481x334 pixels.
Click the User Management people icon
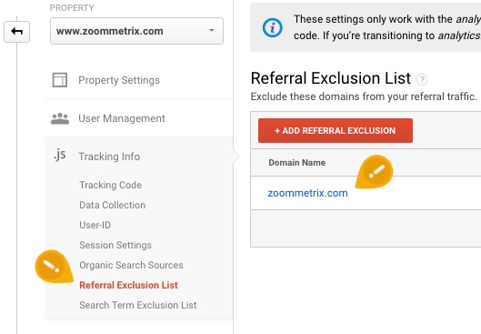(60, 118)
